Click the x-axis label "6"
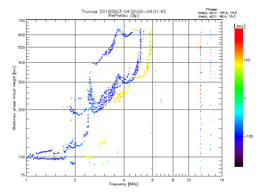Viewport: 261px width, 196px height. 152,180
